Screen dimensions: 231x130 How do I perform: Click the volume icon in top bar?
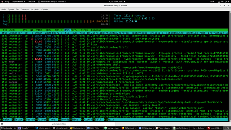tap(222, 1)
